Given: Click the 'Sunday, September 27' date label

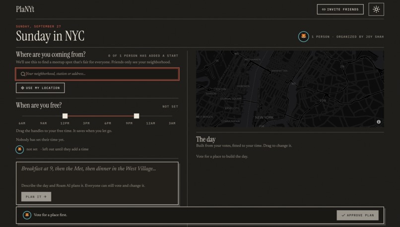Looking at the screenshot, I should pyautogui.click(x=38, y=26).
